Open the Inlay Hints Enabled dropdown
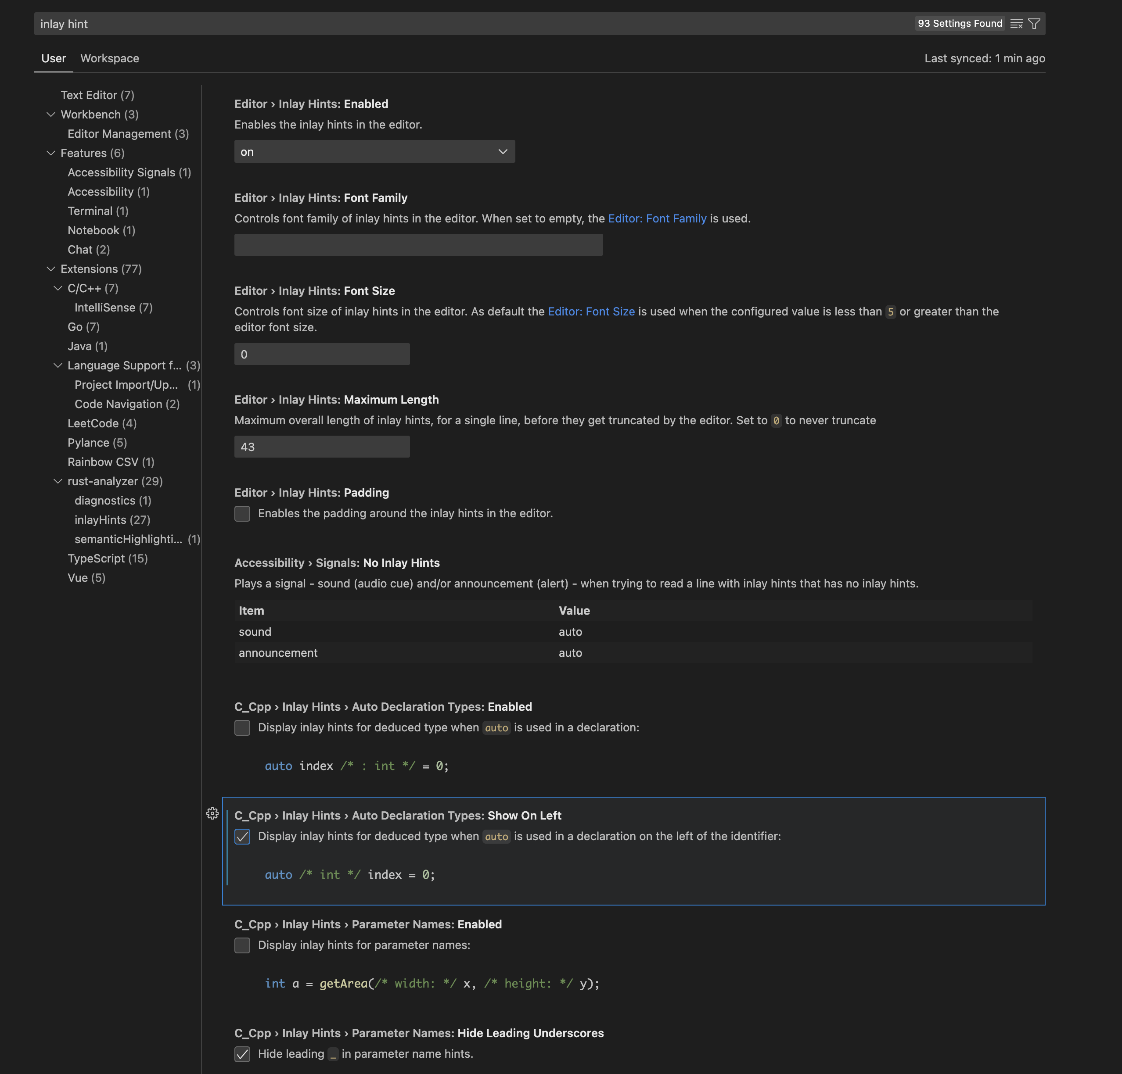This screenshot has height=1074, width=1122. coord(374,152)
